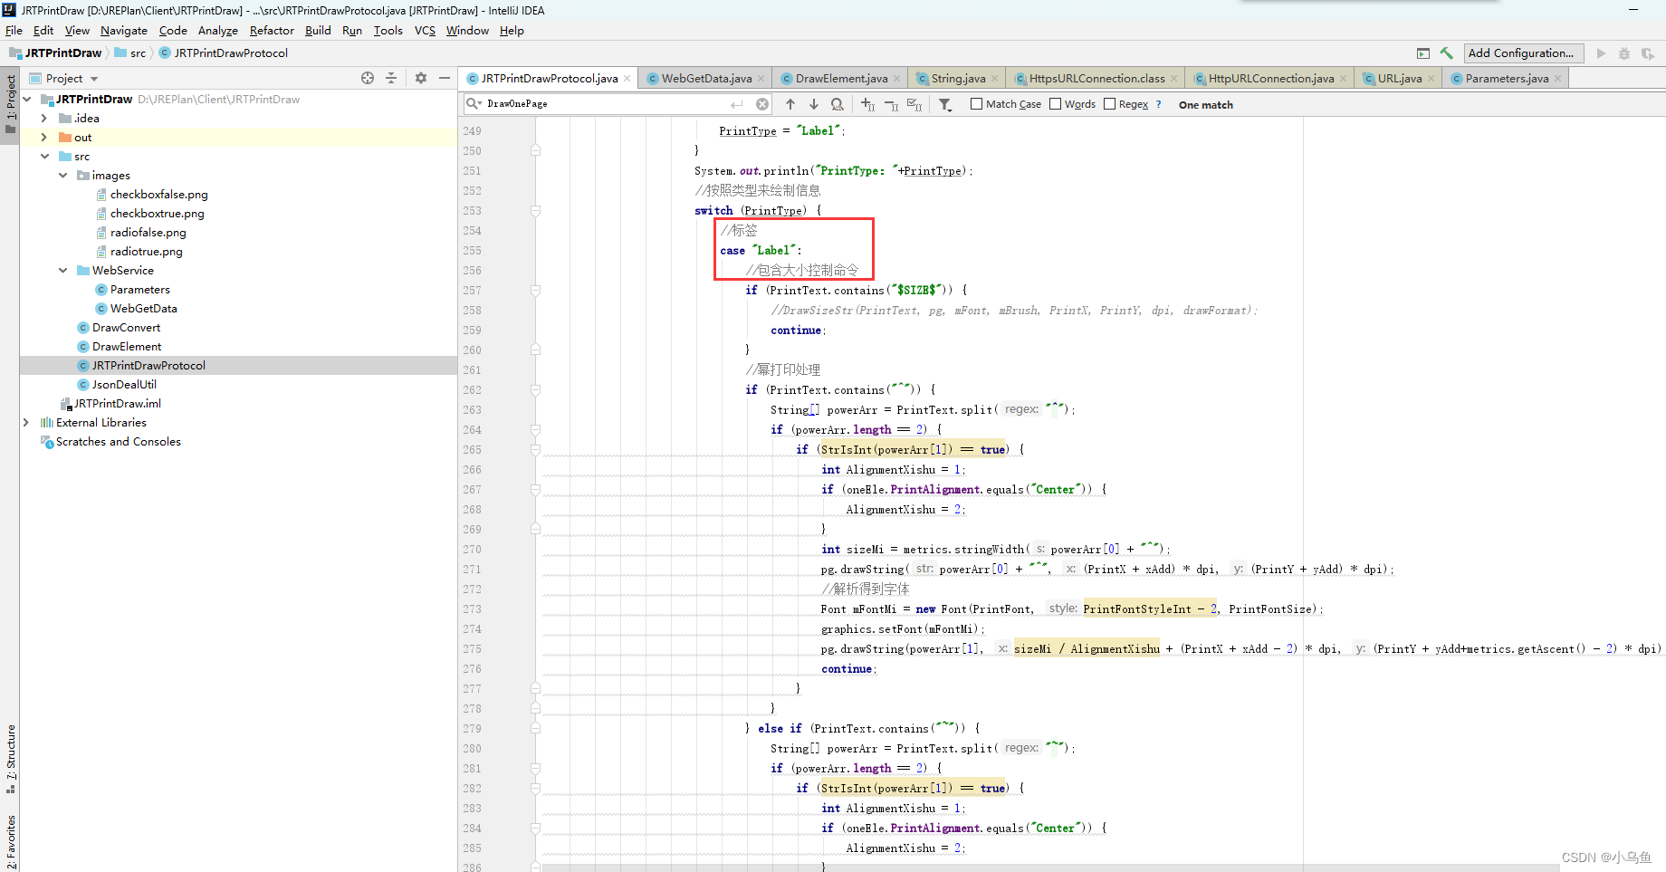
Task: Click the green Run arrow icon
Action: [1601, 53]
